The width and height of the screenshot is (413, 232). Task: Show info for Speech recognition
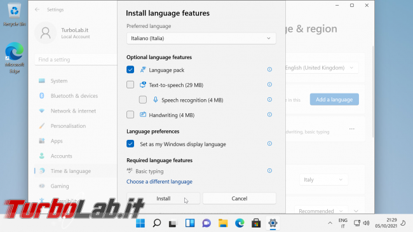[x=269, y=99]
